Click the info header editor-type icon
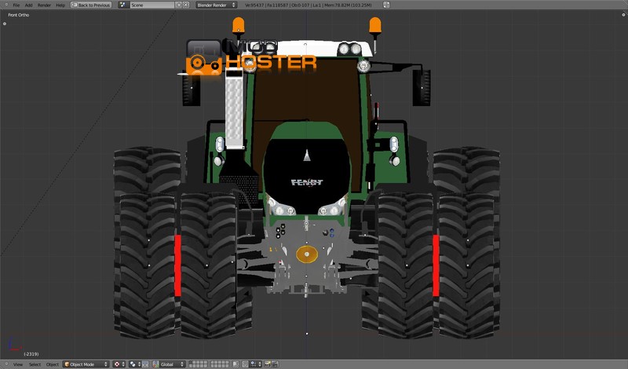 click(x=5, y=5)
